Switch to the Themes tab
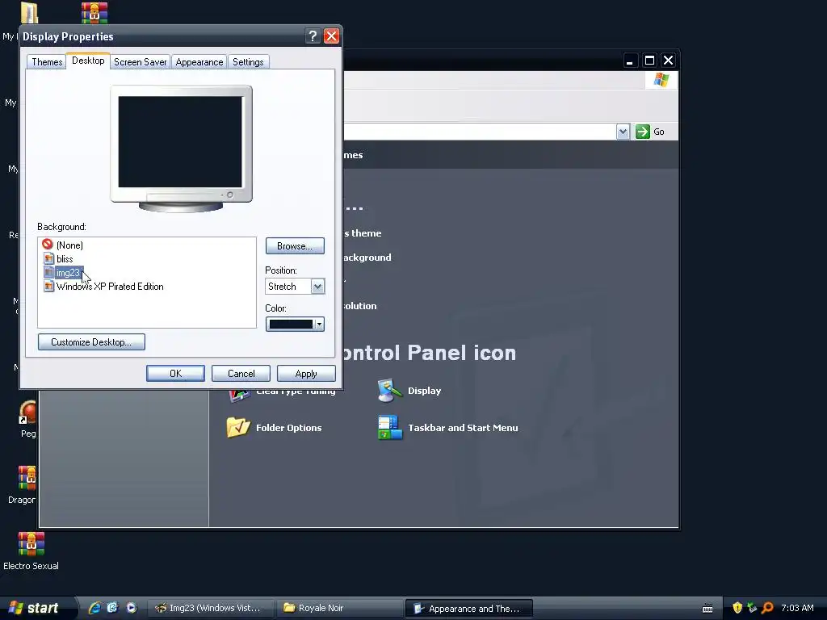 pyautogui.click(x=47, y=61)
